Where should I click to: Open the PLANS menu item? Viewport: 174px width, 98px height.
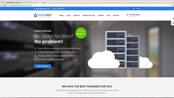point(68,16)
